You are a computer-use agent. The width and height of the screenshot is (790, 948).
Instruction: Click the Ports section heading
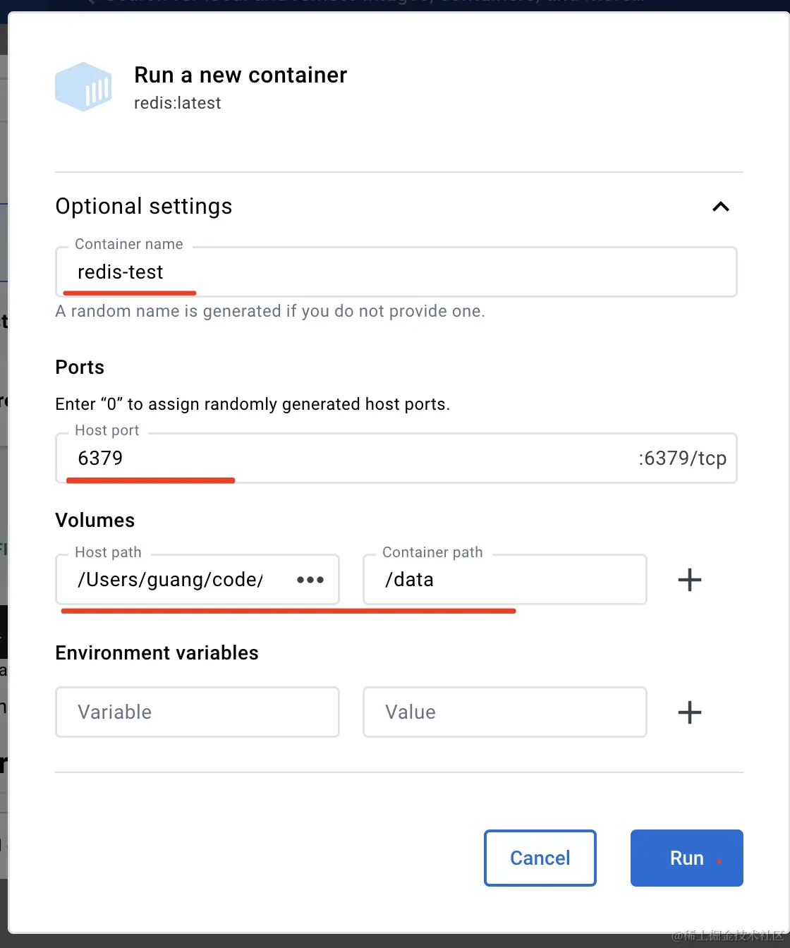80,367
